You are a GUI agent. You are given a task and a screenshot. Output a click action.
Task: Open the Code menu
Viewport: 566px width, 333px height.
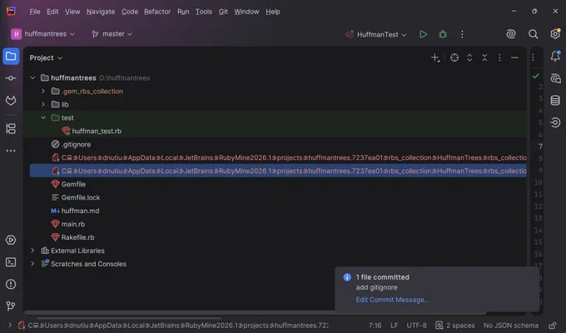(130, 12)
